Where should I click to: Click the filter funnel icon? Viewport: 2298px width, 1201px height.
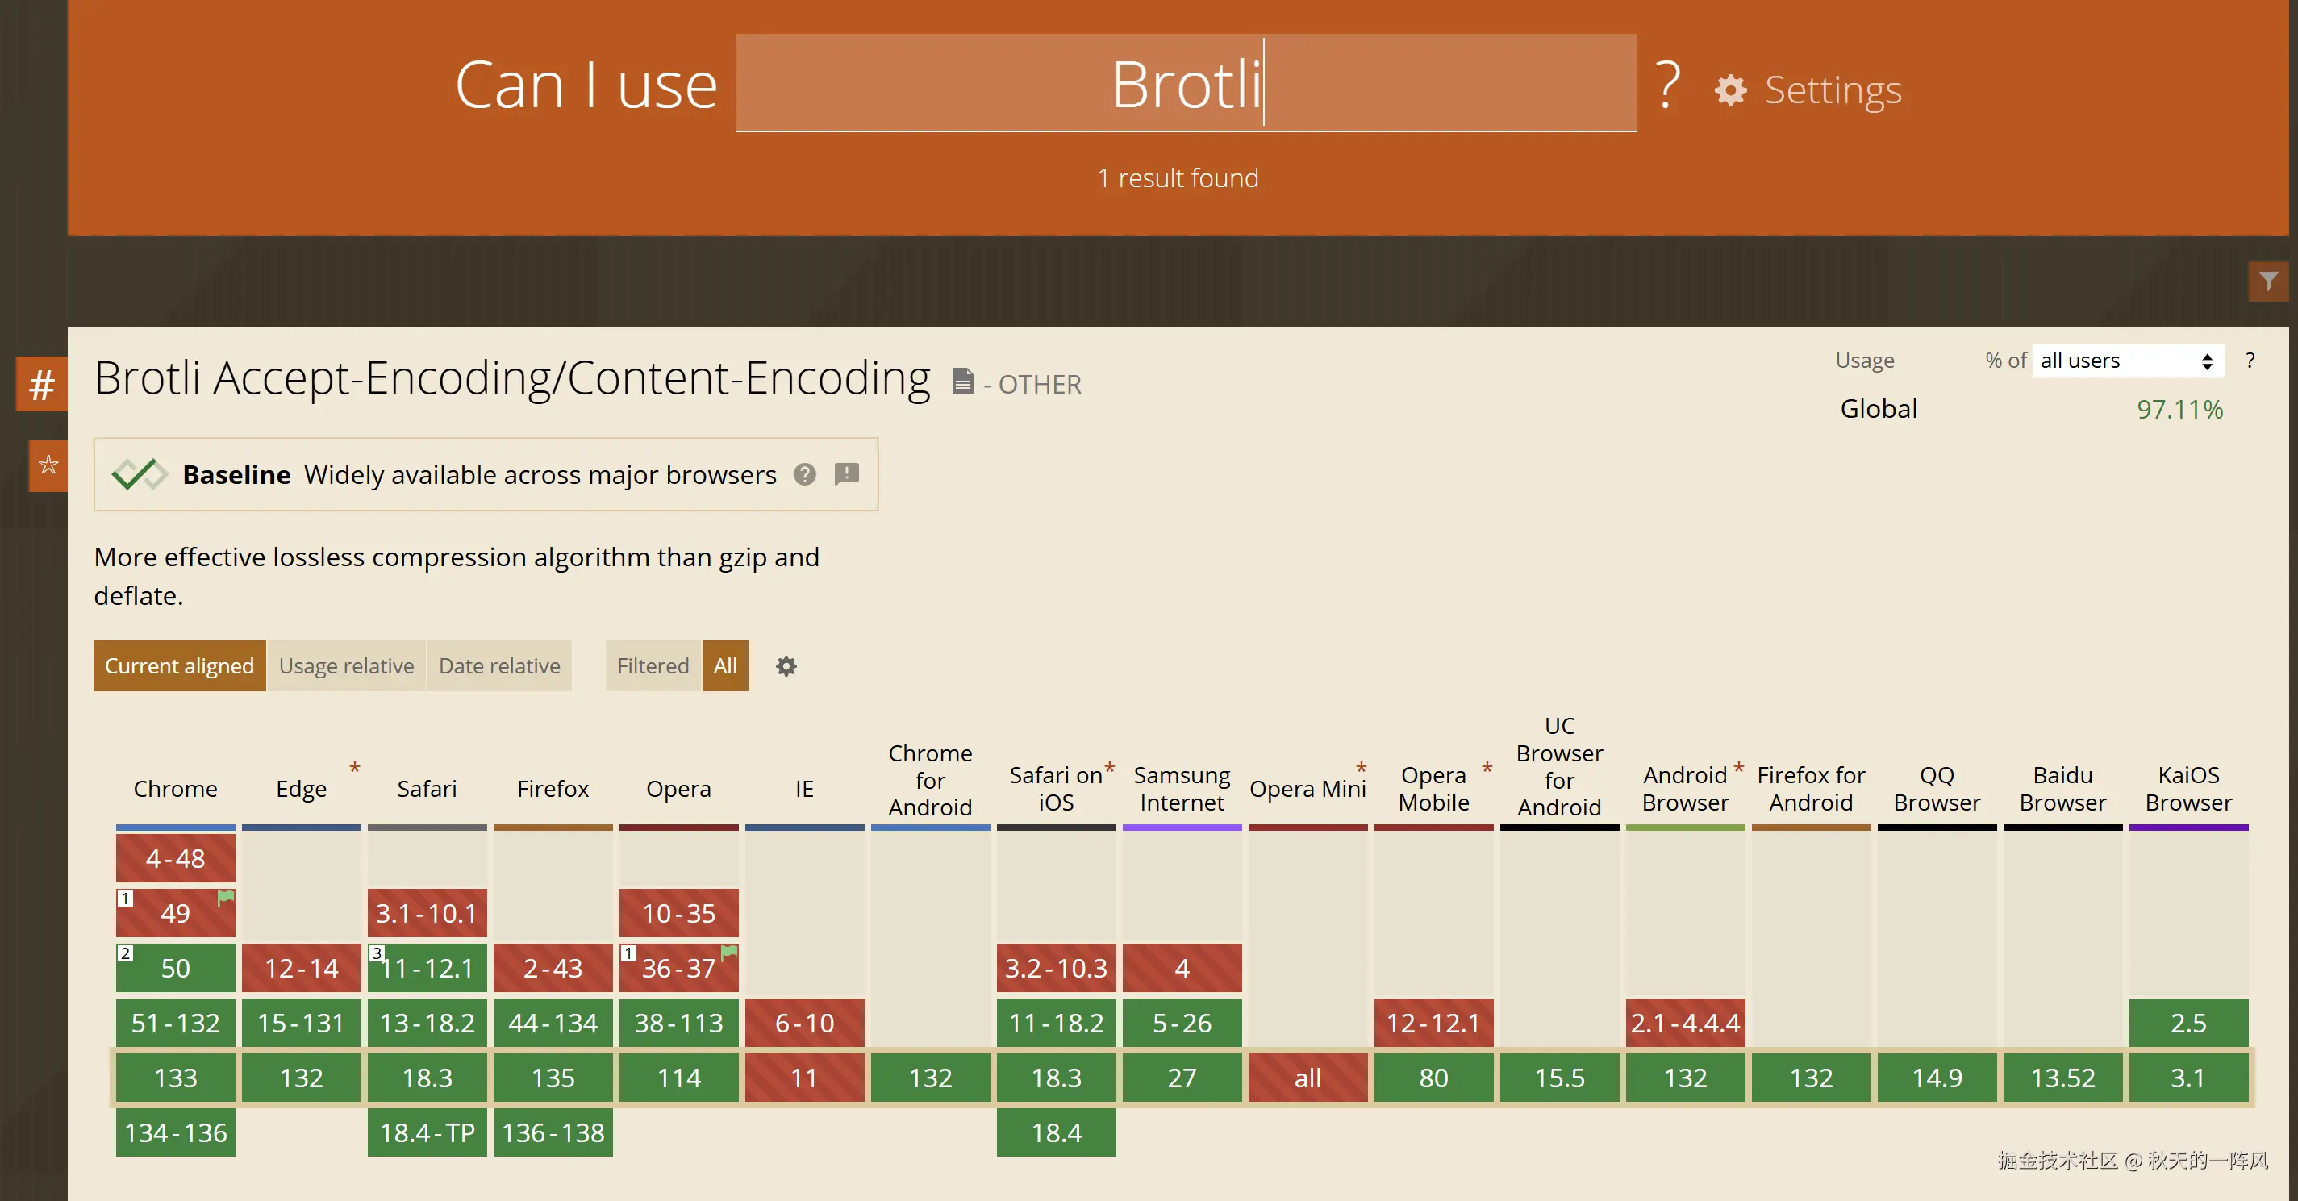(2267, 282)
